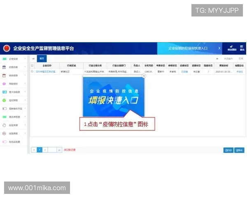Open the 企业疫情防控填报快捷入口 banner link

click(188, 48)
